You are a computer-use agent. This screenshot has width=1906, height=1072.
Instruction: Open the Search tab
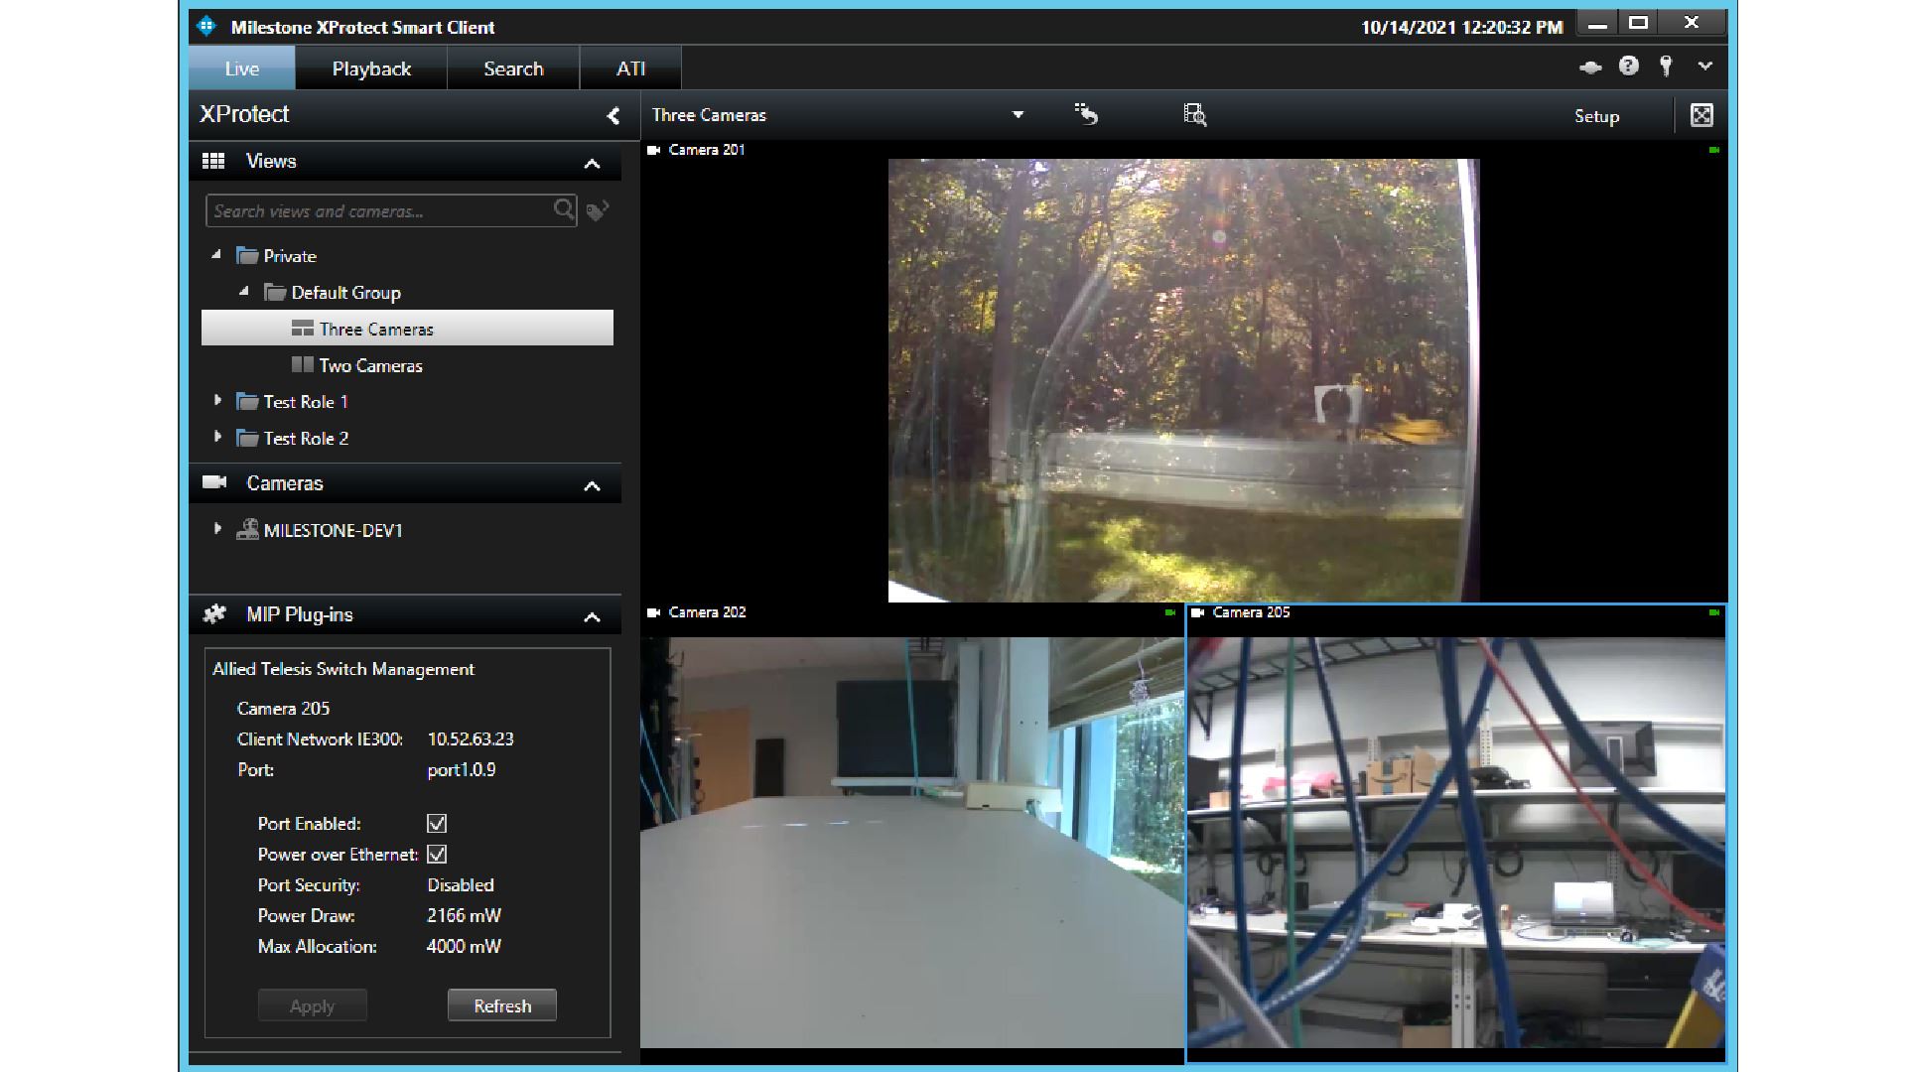click(513, 68)
